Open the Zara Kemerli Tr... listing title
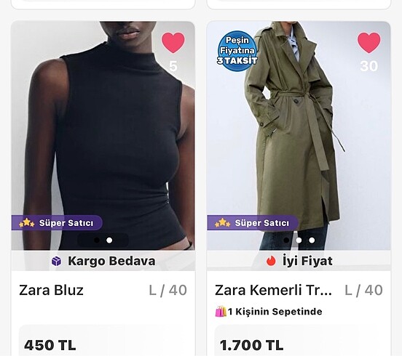 [273, 291]
